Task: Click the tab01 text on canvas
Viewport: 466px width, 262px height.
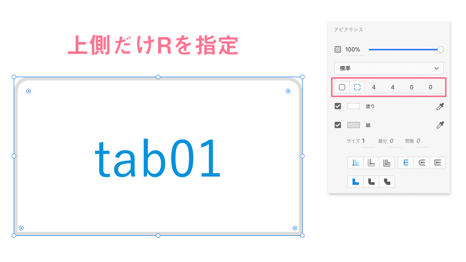Action: click(x=158, y=159)
